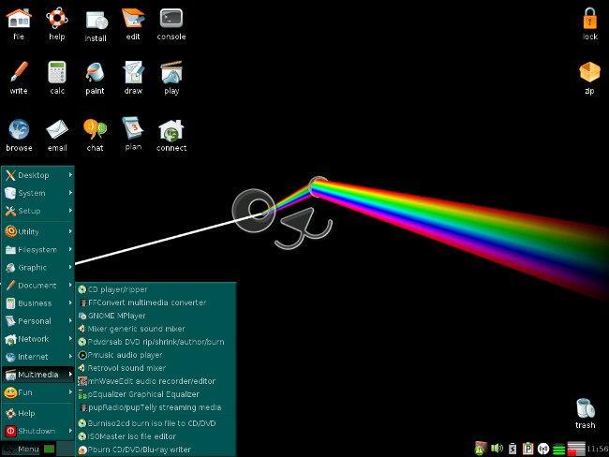Start GNOME MPlayer
609x457 pixels.
(156, 316)
